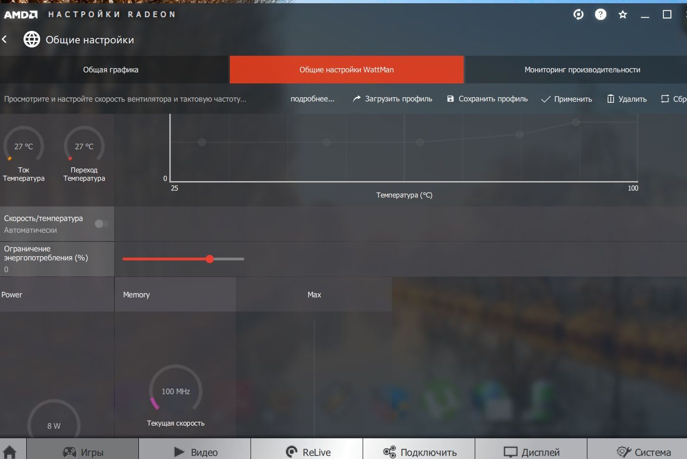Screen dimensions: 687x459
Task: Click the Memory column header
Action: coord(175,294)
